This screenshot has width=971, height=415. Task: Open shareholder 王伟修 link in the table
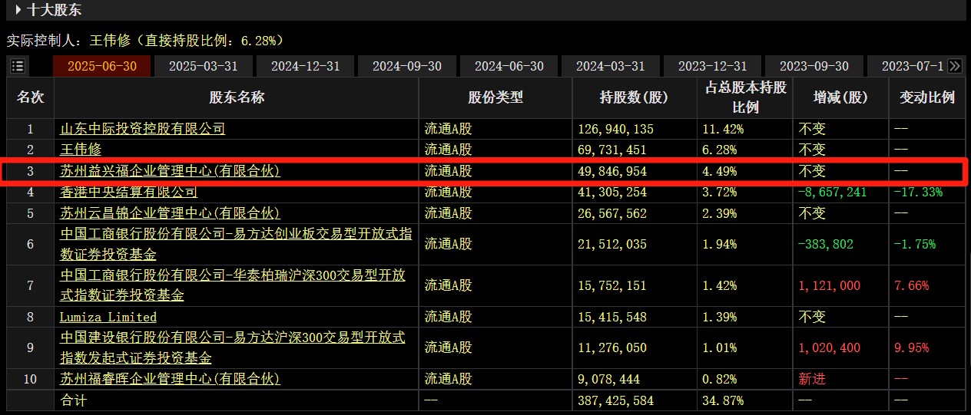pyautogui.click(x=81, y=150)
